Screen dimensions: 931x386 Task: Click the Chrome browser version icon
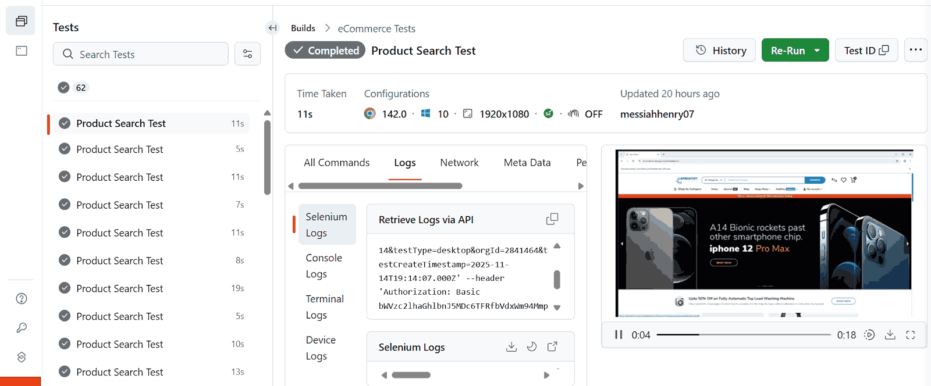pyautogui.click(x=369, y=114)
